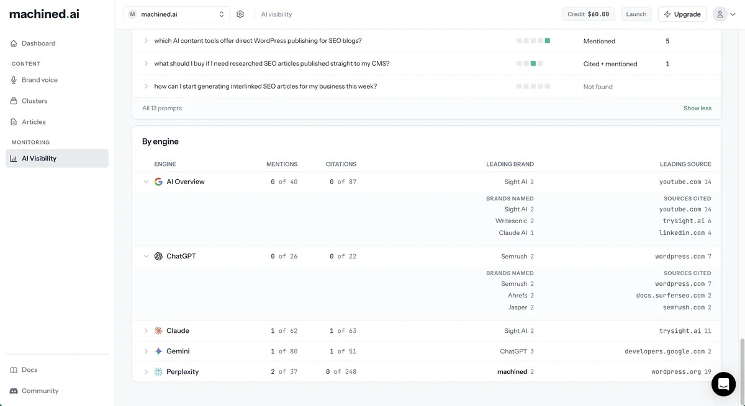
Task: Collapse the AI Overview engine row
Action: pyautogui.click(x=147, y=182)
